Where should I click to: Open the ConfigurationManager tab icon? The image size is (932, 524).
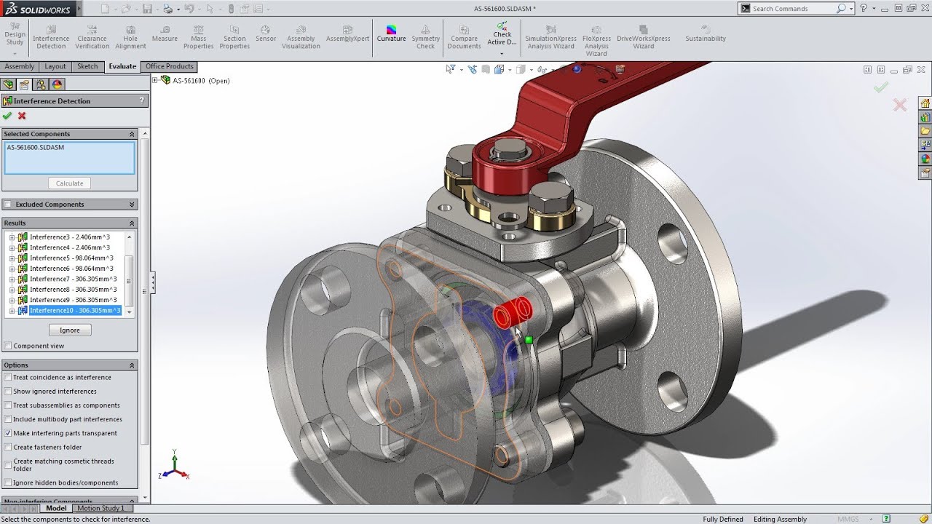[x=42, y=84]
